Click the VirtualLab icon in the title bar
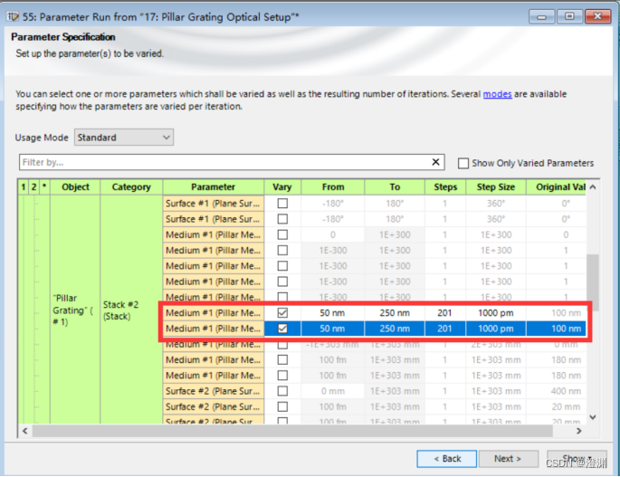Image resolution: width=620 pixels, height=477 pixels. click(13, 16)
